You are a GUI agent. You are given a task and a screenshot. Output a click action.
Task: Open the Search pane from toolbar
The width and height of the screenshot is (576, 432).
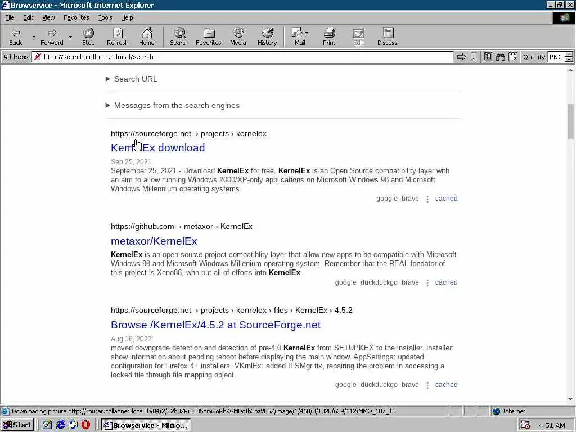pos(179,37)
